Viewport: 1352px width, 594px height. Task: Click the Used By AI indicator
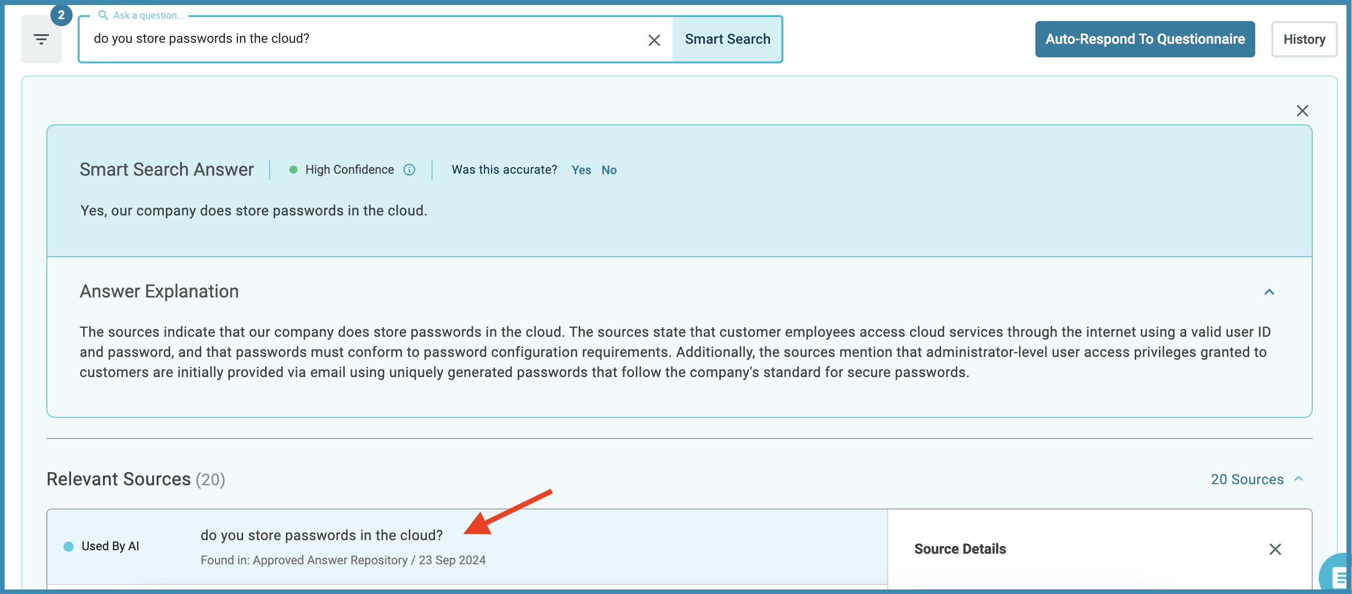(101, 546)
